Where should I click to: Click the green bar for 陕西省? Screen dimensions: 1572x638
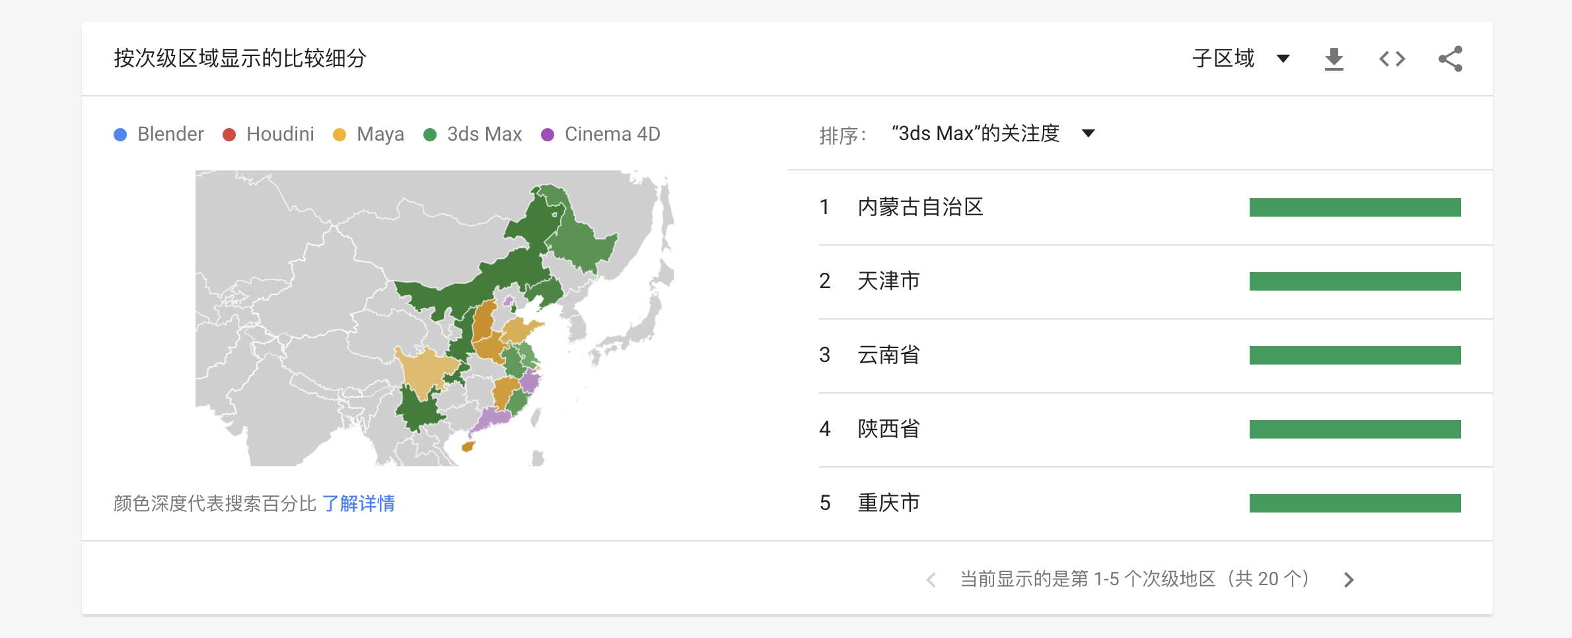click(1355, 429)
